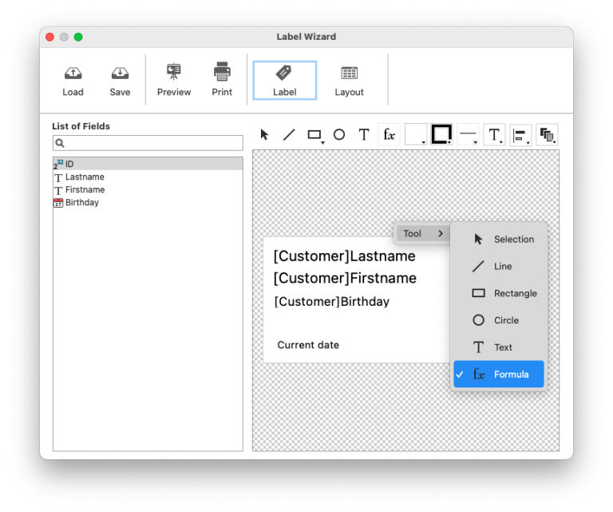Activate the Formula fx tool in toolbar

coord(389,135)
